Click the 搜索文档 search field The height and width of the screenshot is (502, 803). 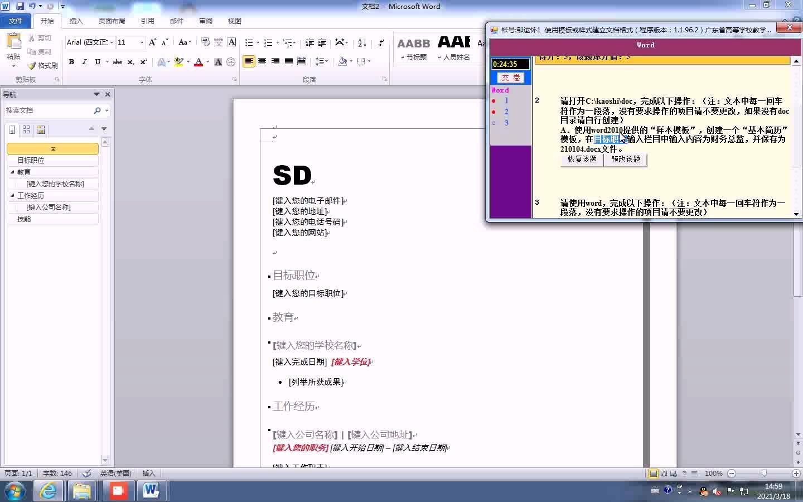[x=48, y=110]
